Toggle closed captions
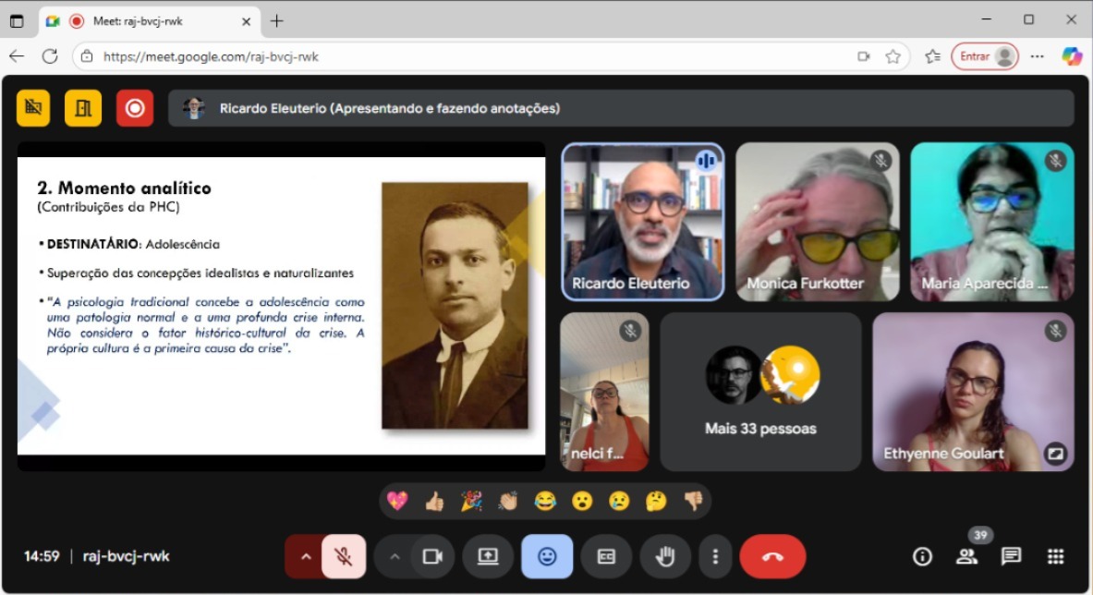The width and height of the screenshot is (1093, 595). [x=606, y=556]
